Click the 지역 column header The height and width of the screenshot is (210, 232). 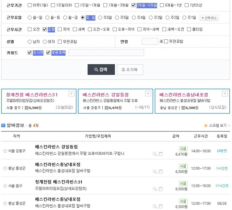17,136
